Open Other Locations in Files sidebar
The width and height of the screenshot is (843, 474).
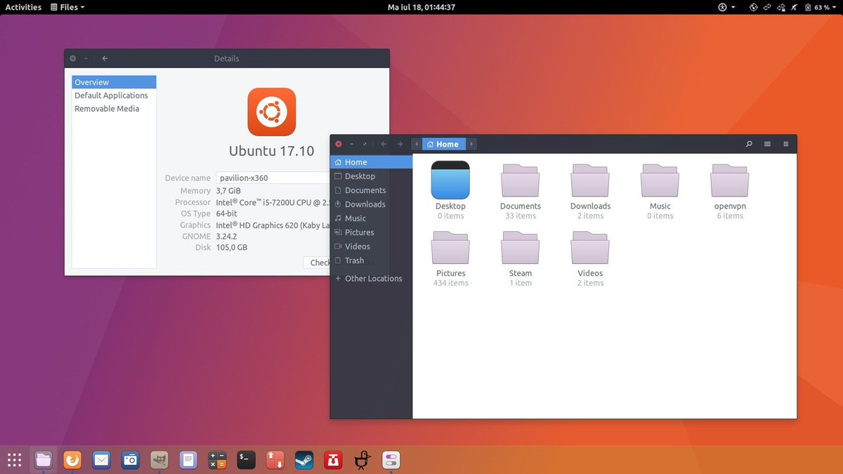[371, 279]
